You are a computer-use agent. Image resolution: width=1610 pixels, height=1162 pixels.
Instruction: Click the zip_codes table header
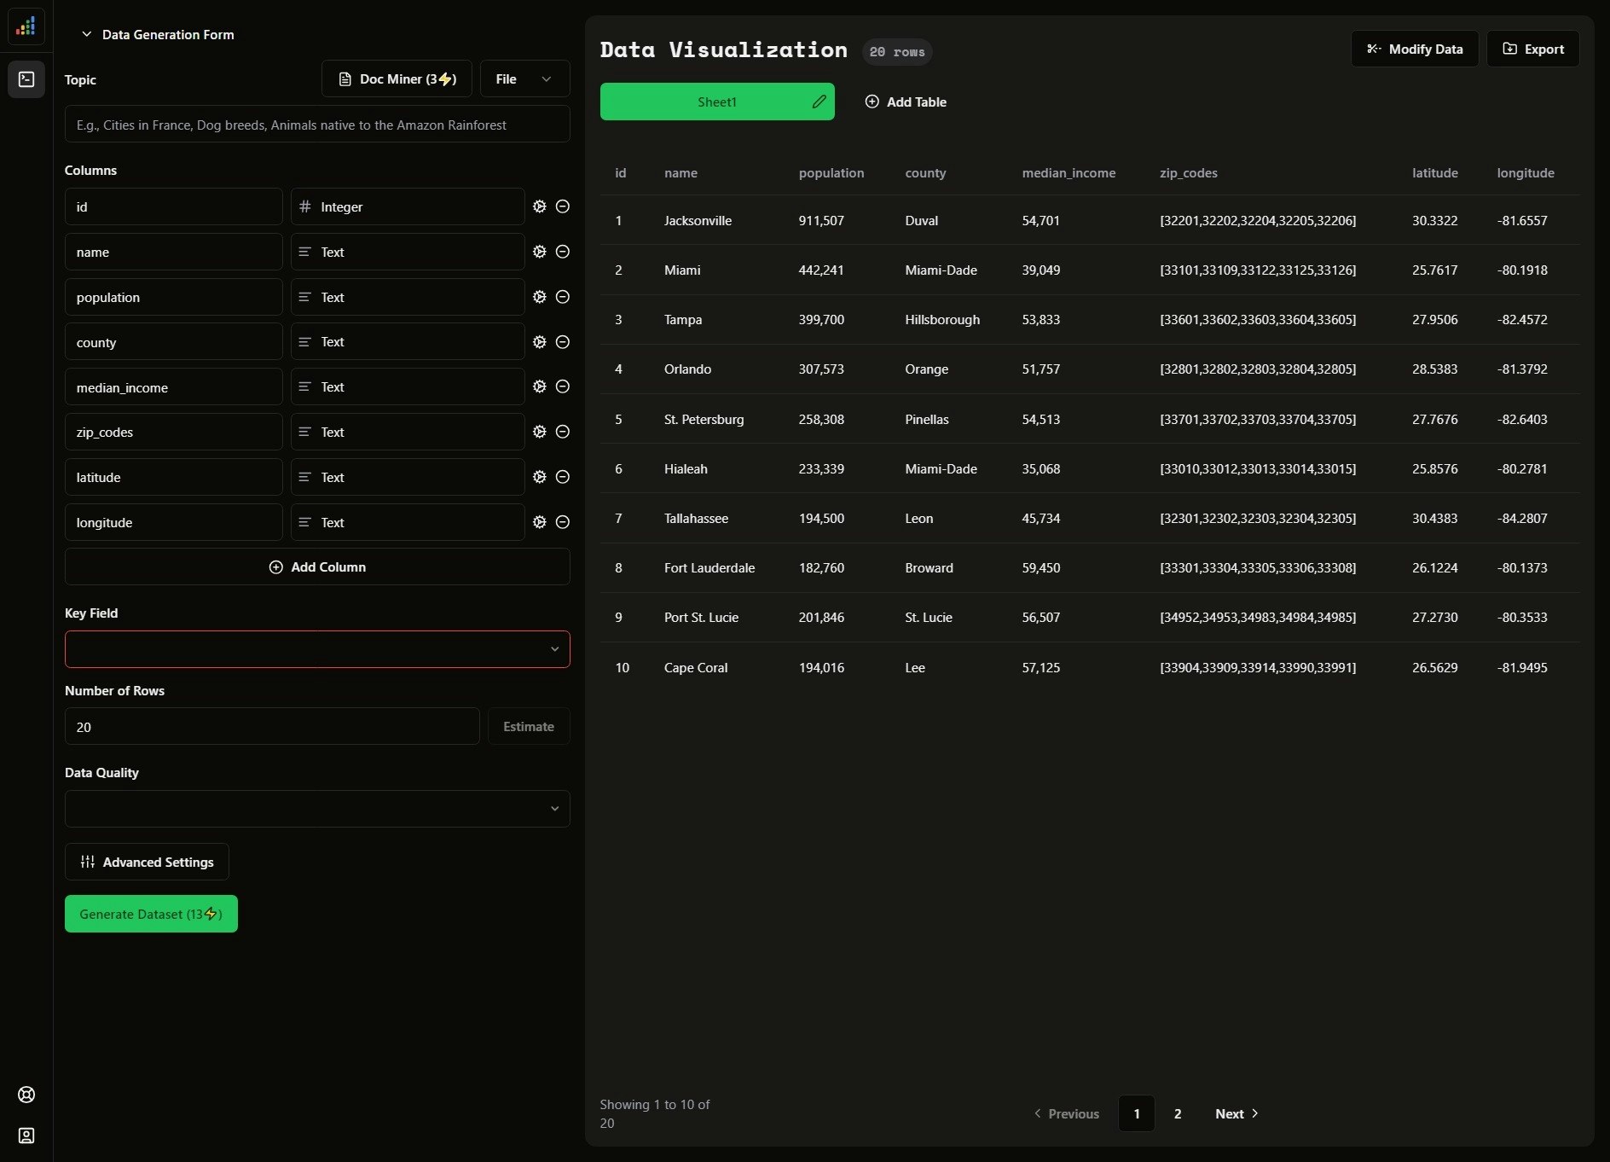coord(1189,172)
